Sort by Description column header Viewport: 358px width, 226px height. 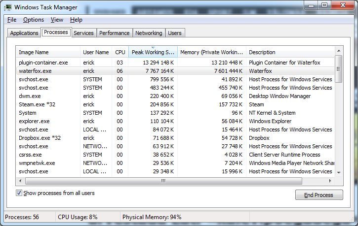(290, 52)
